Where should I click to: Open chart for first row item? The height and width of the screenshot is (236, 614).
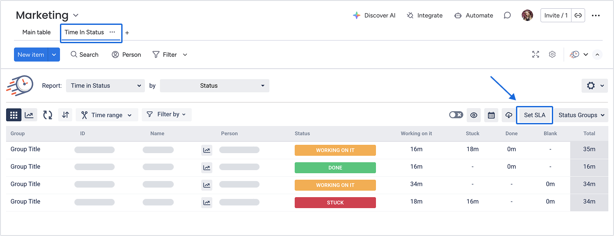tap(207, 150)
